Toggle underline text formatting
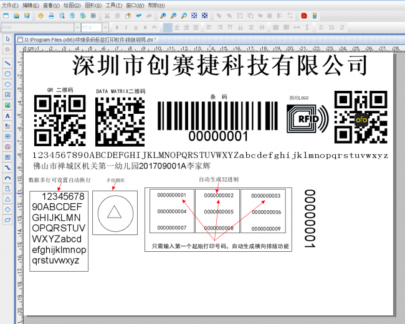 [136, 27]
